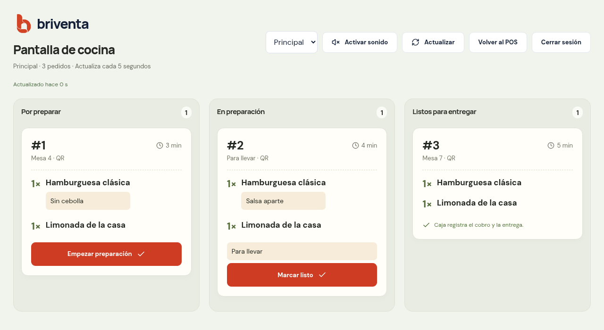
Task: Click the Mesa 4 · QR label
Action: click(48, 158)
